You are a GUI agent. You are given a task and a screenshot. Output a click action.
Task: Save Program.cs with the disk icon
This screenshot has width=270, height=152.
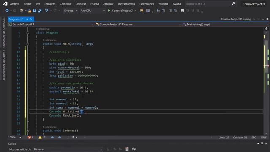coord(35,11)
